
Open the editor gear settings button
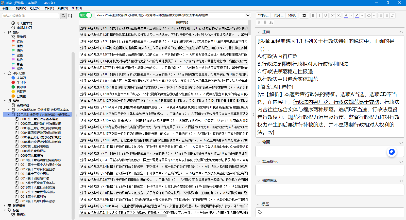(x=304, y=15)
